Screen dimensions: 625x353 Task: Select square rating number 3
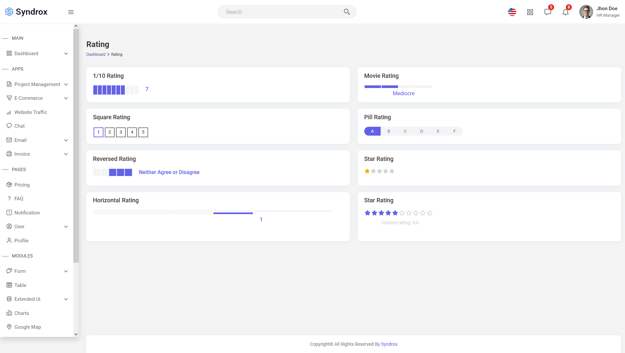pos(121,132)
